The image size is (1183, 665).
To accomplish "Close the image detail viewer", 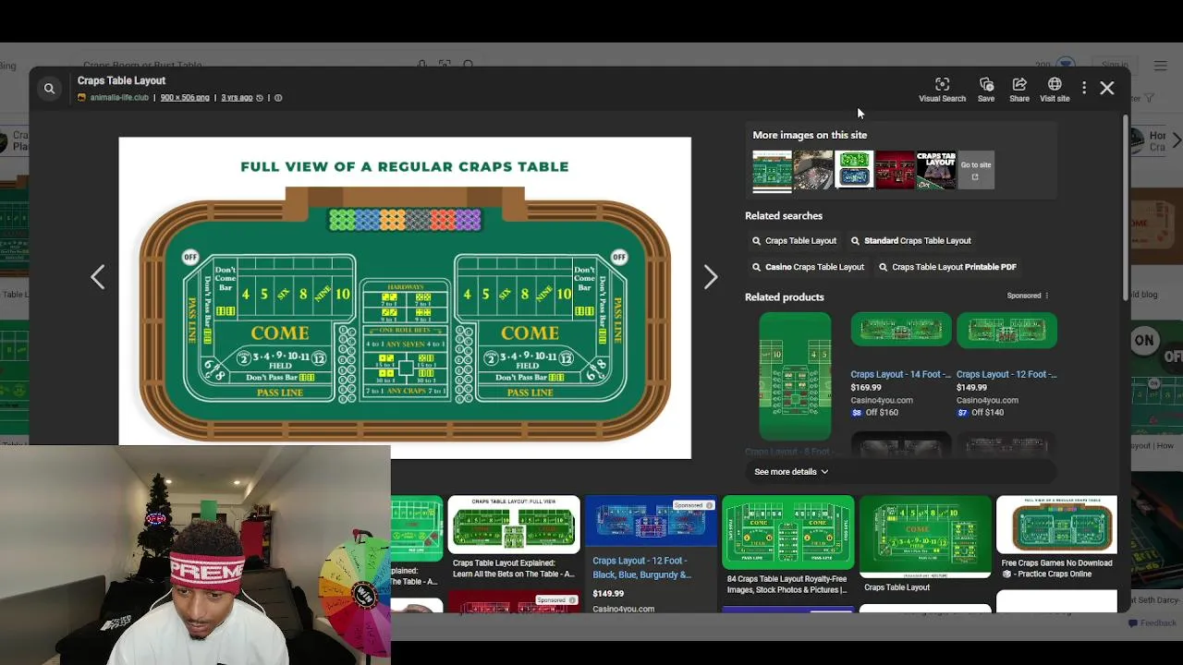I will pos(1107,89).
